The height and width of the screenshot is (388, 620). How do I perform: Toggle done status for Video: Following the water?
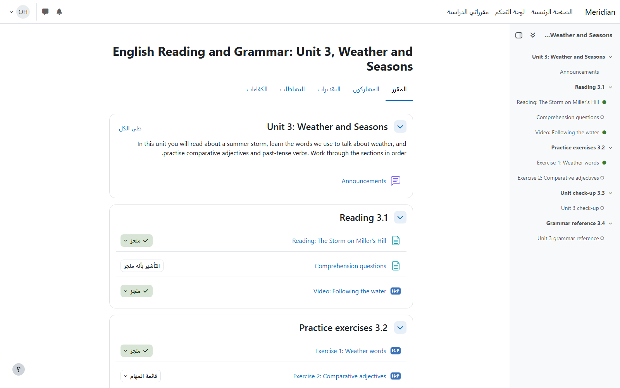click(136, 291)
